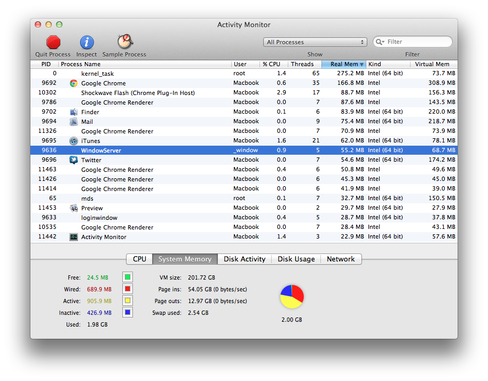Click the red Wired memory color swatch
Screen dimensions: 488x381
(128, 289)
